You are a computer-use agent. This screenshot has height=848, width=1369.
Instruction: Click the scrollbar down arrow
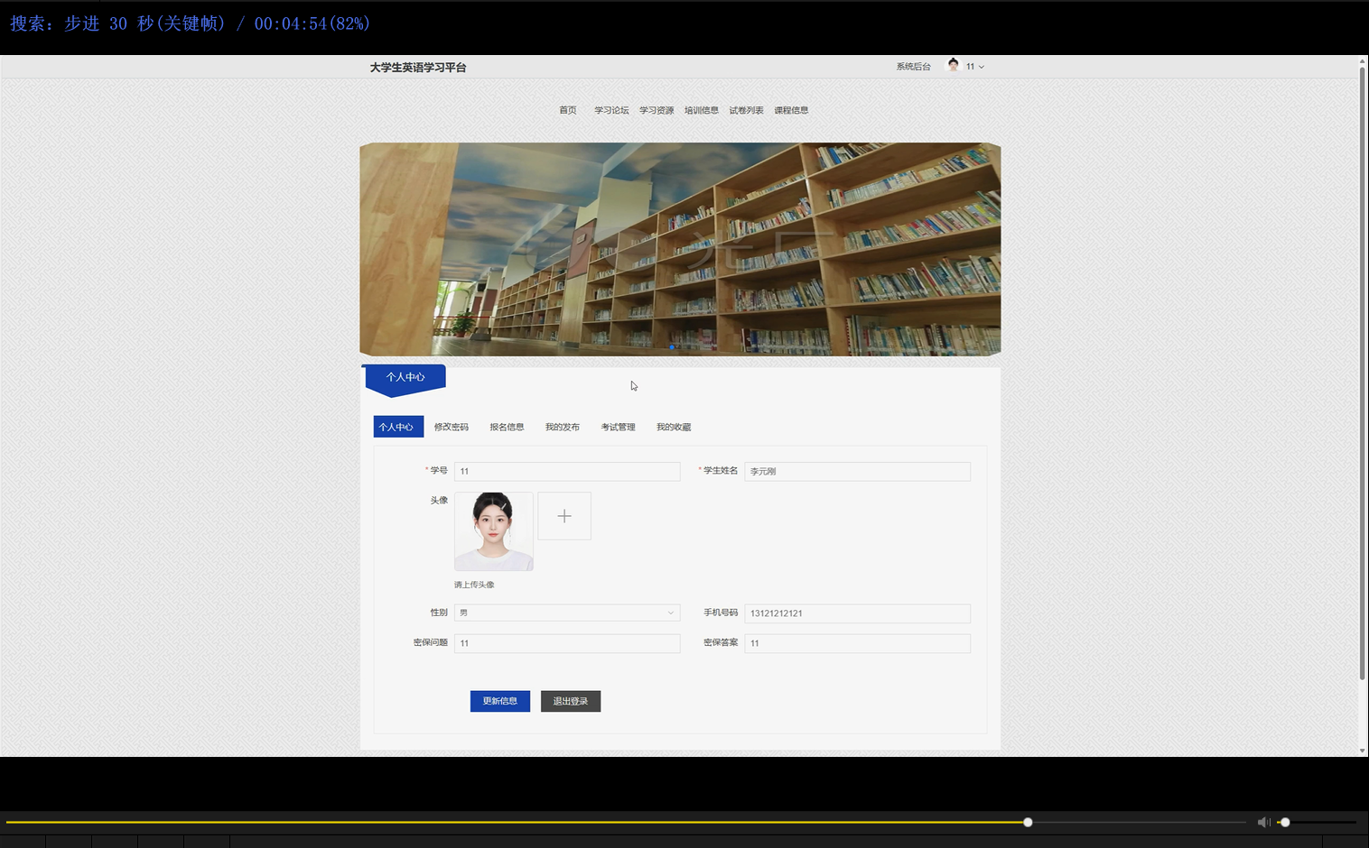coord(1363,750)
